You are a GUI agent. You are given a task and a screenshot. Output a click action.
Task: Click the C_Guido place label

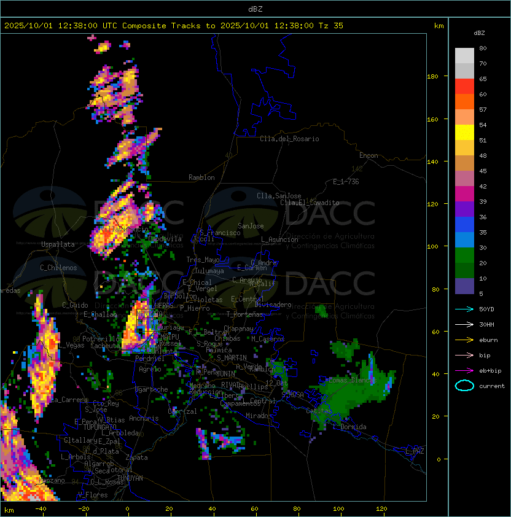click(x=75, y=305)
